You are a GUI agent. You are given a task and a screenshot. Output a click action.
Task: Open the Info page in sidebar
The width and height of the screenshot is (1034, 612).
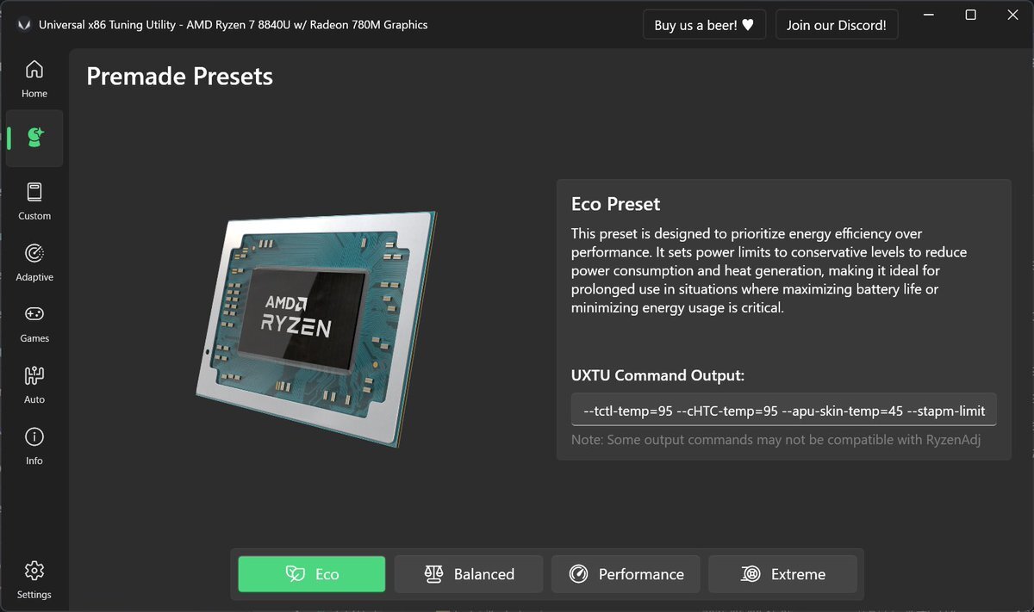coord(34,445)
